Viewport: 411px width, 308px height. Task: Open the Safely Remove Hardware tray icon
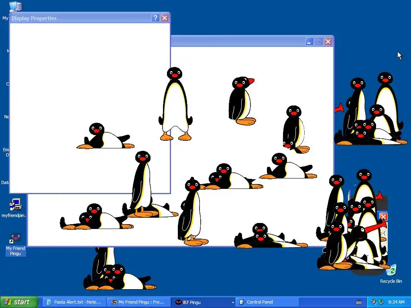(x=381, y=302)
